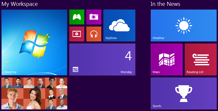Click the date number 4 on calendar tile
The height and width of the screenshot is (111, 218).
128,56
